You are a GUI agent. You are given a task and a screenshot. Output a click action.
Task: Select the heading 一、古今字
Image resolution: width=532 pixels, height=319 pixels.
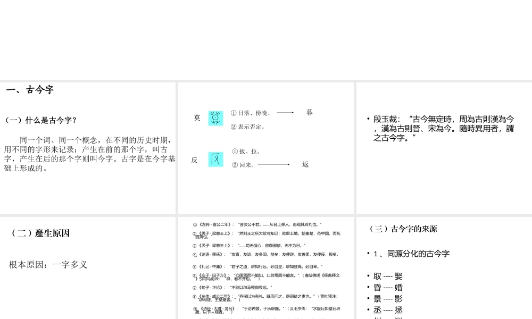click(30, 90)
